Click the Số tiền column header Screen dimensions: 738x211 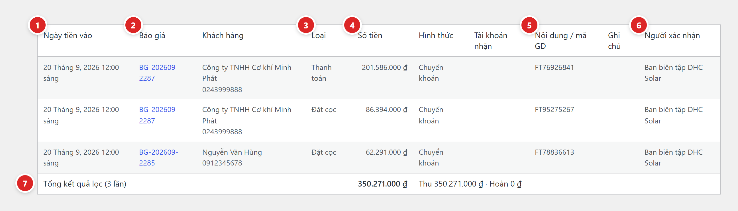coord(370,36)
